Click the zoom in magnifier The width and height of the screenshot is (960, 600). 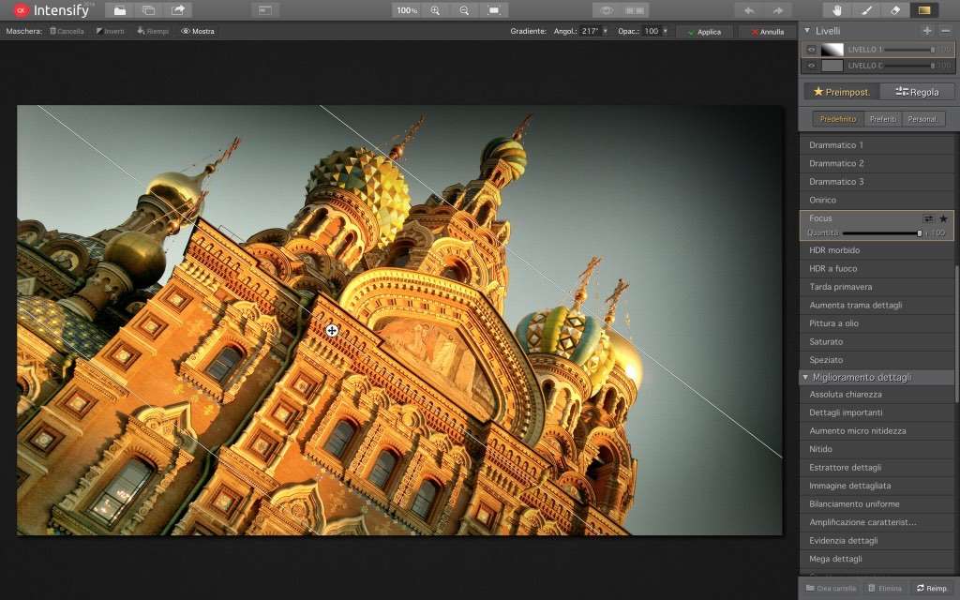coord(435,10)
